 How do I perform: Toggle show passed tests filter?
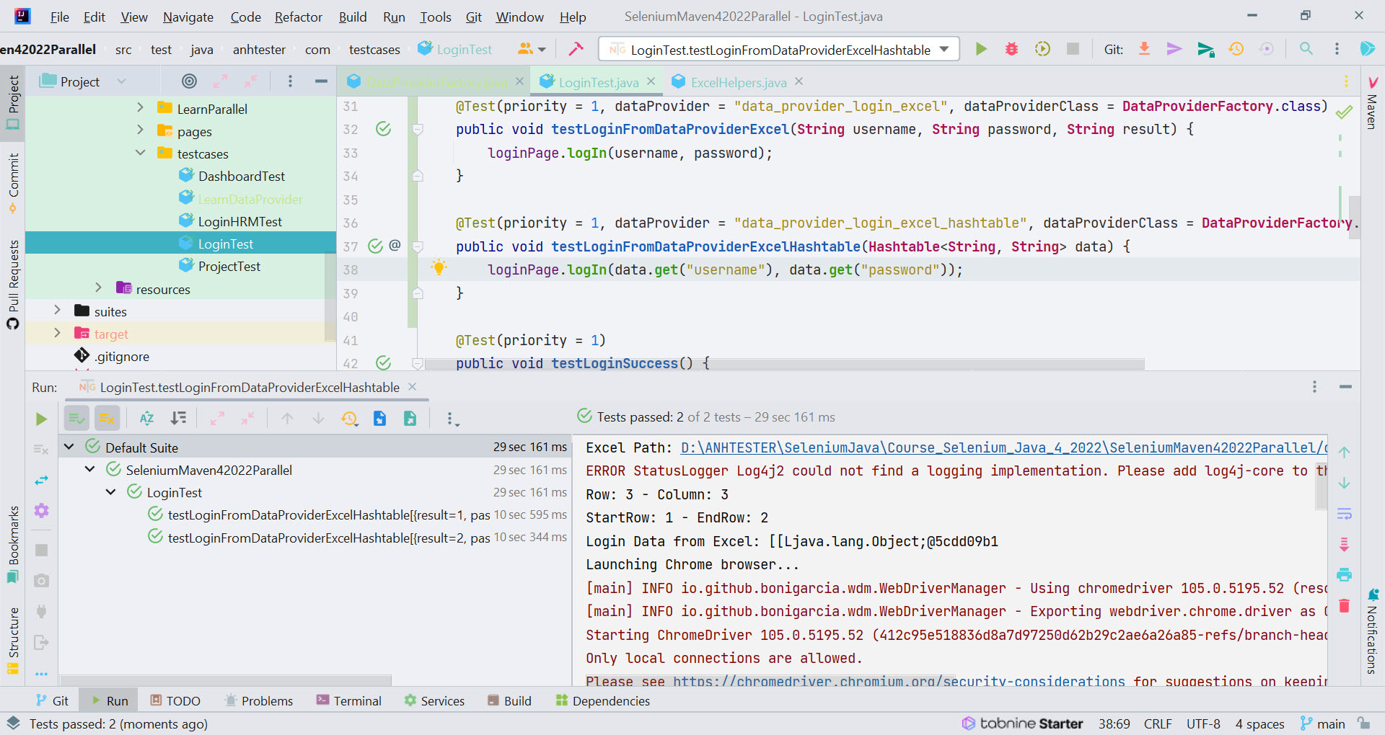click(76, 419)
